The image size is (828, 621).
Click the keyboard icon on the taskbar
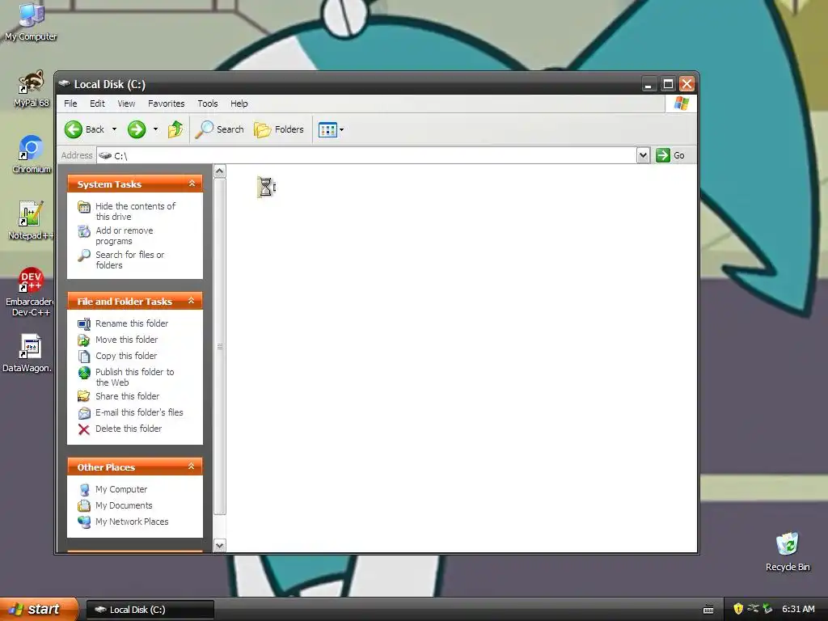pos(708,610)
